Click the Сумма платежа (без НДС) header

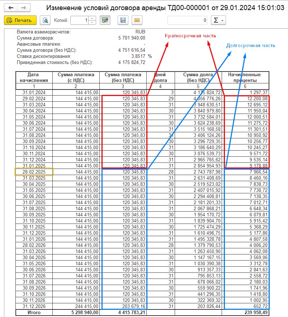(x=123, y=77)
